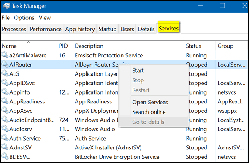Select the AJRouter service name
This screenshot has width=249, height=163.
(21, 65)
